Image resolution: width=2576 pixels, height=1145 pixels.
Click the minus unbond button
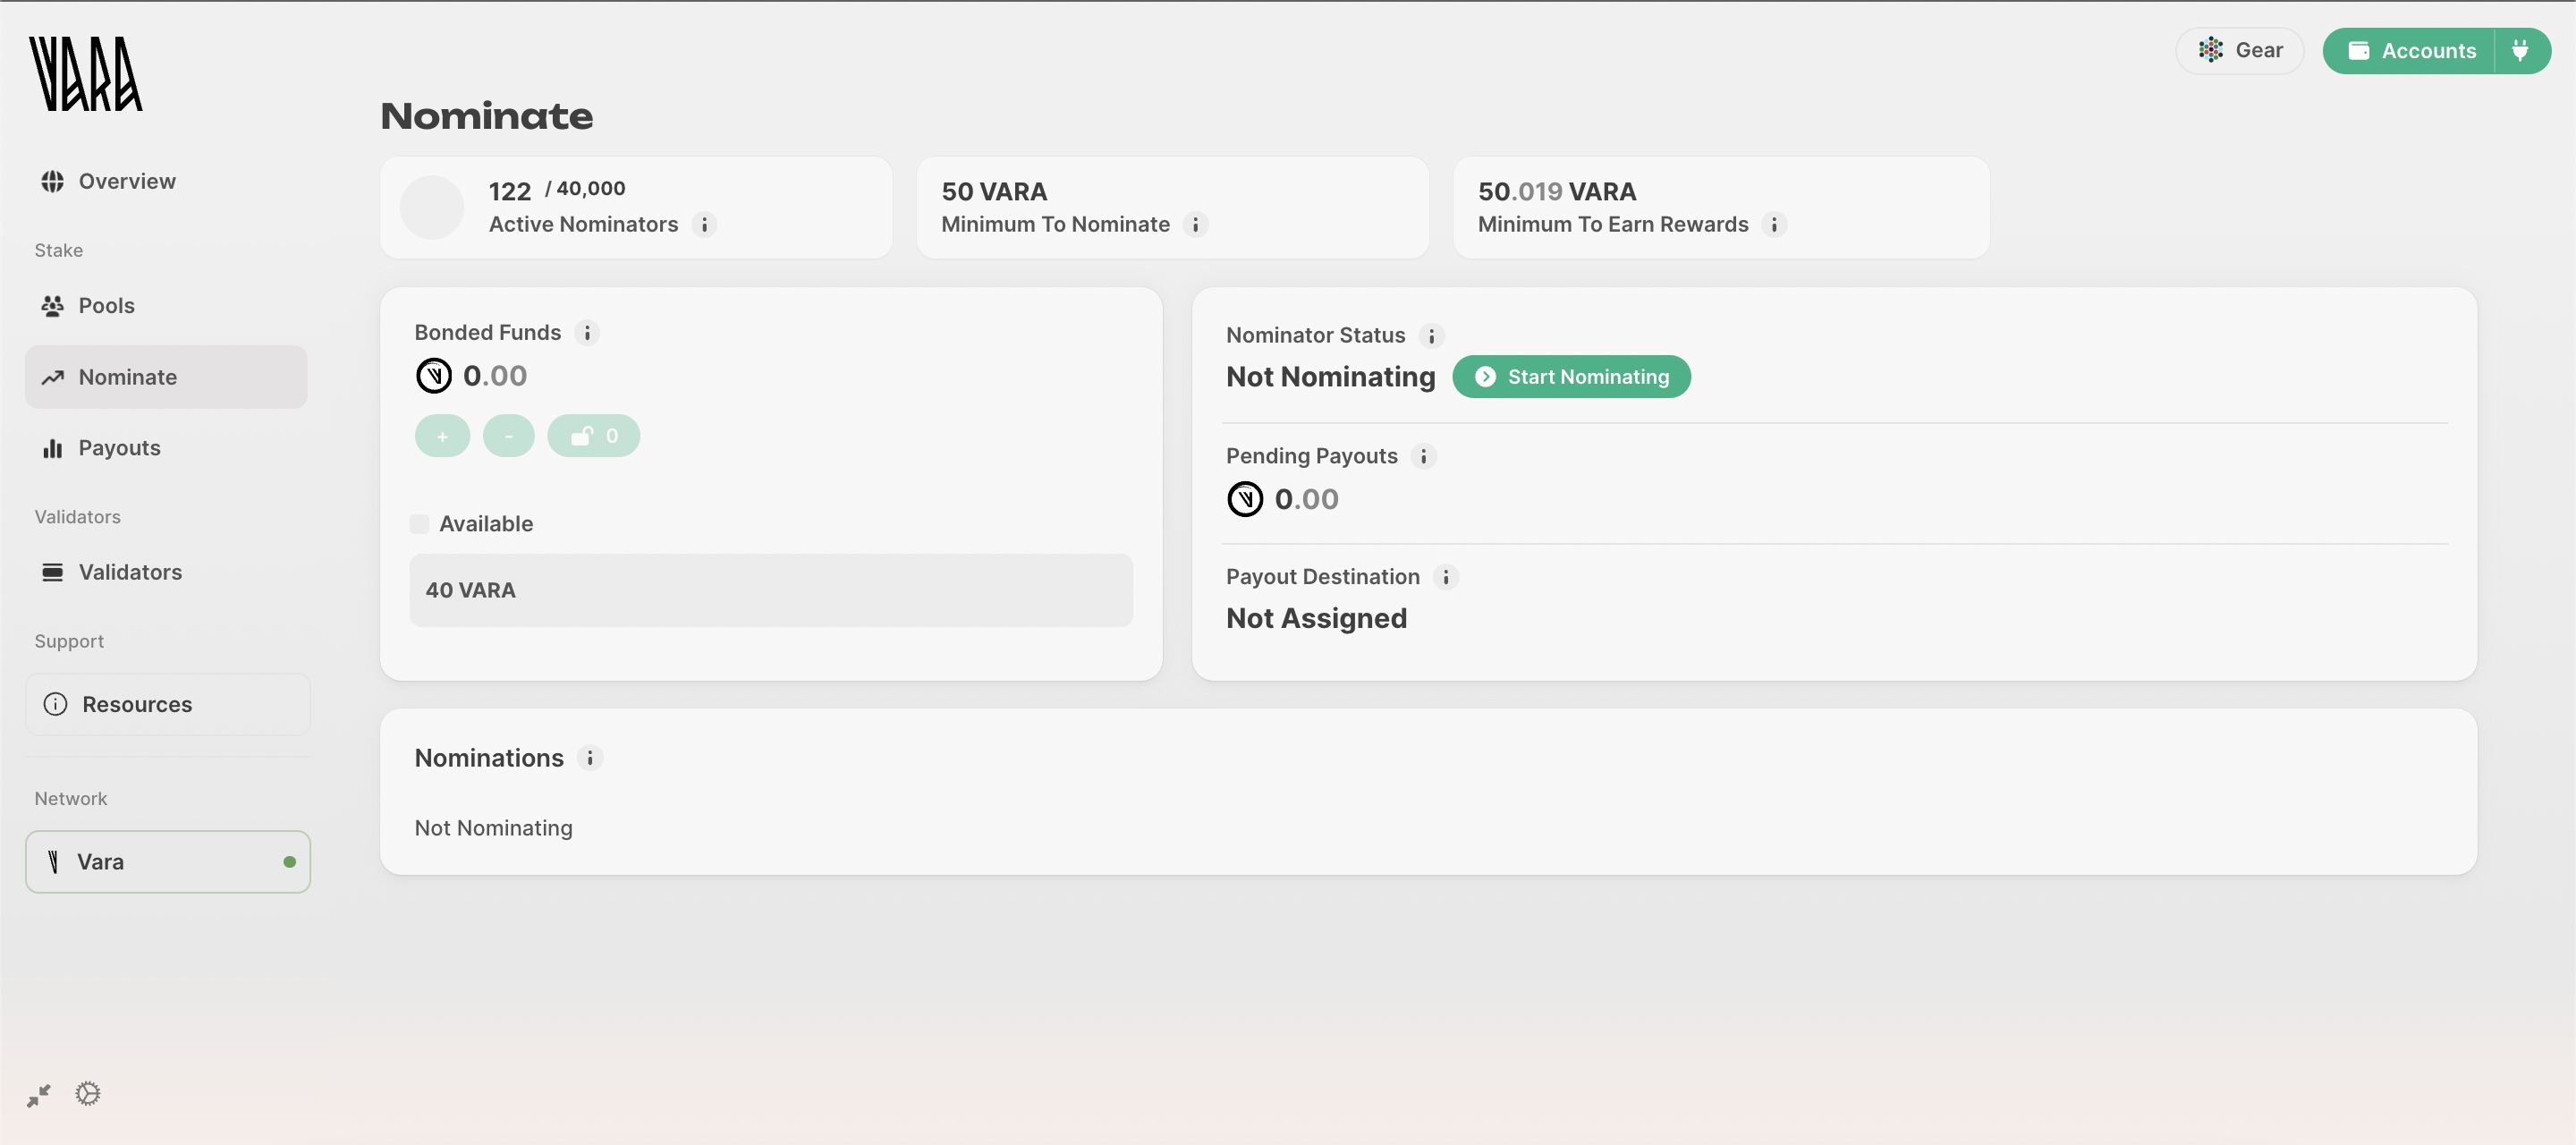pyautogui.click(x=509, y=436)
